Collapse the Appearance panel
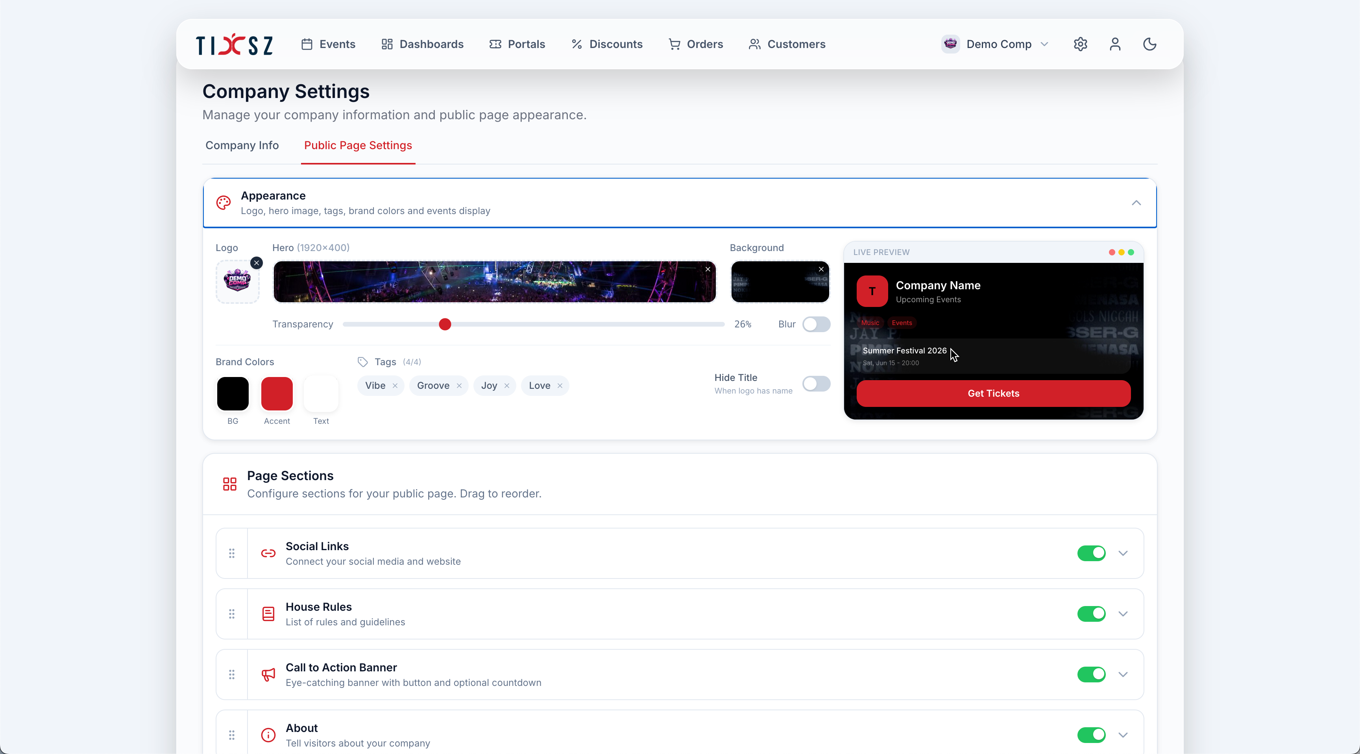The height and width of the screenshot is (754, 1360). pos(1136,203)
